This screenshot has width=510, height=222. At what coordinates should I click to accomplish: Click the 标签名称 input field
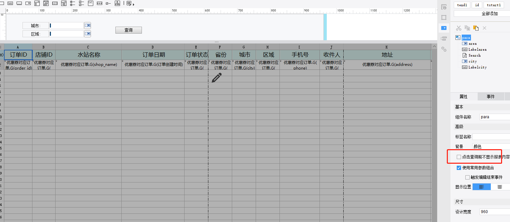491,137
